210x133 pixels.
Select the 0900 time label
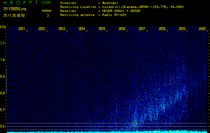tap(202, 29)
